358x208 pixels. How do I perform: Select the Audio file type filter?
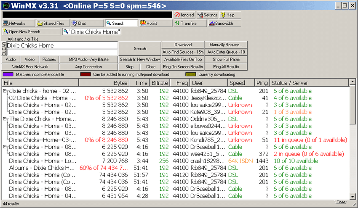pos(11,59)
